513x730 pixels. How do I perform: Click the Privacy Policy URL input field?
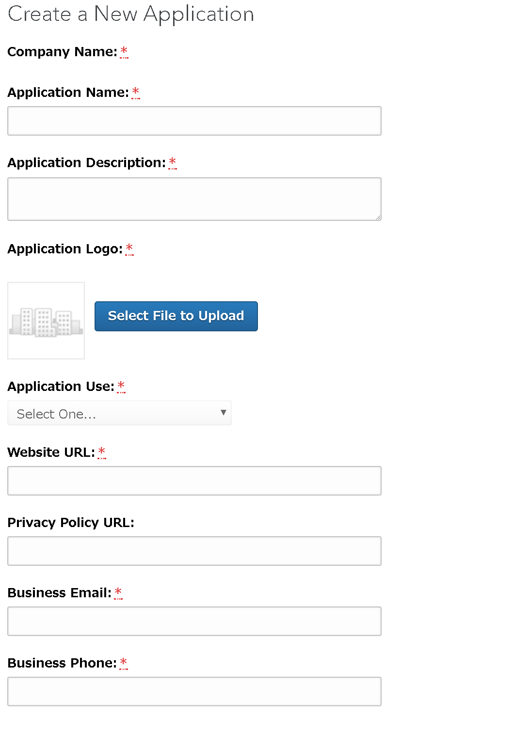pos(194,551)
